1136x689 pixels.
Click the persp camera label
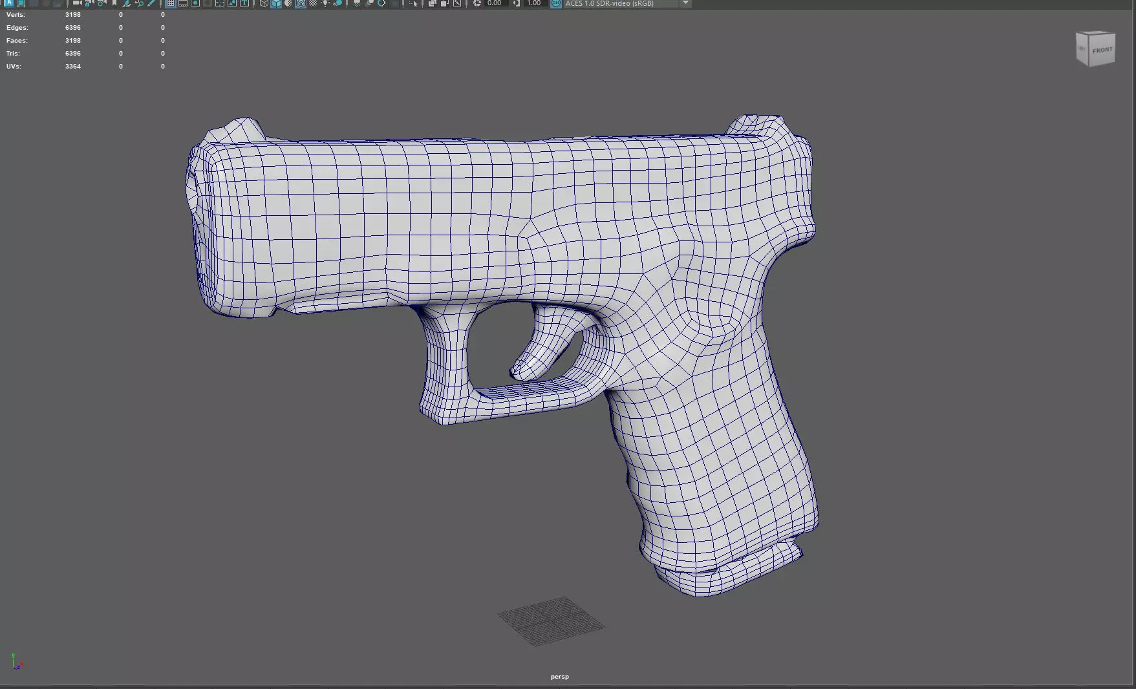point(560,677)
